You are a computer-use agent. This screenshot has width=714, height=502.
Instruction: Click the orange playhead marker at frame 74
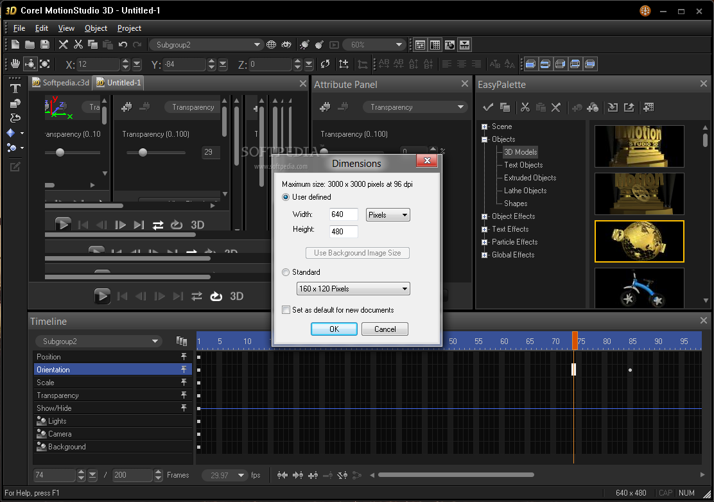[575, 341]
